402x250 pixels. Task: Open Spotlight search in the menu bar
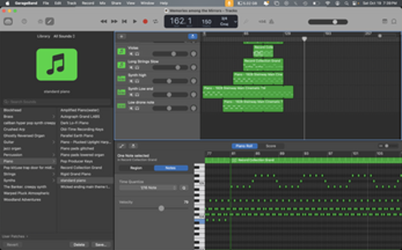(346, 3)
